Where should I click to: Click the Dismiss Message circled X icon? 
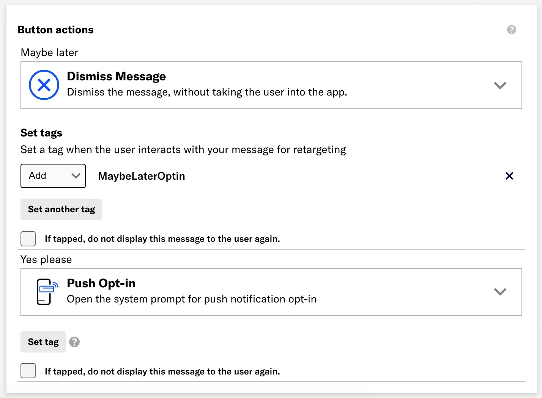click(x=44, y=85)
